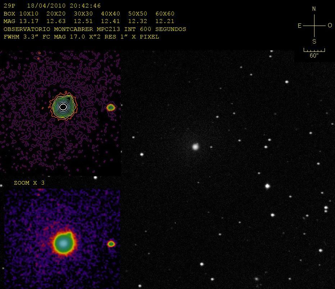Click the "O" on the compass
Image resolution: width=335 pixels, height=289 pixels.
click(330, 26)
